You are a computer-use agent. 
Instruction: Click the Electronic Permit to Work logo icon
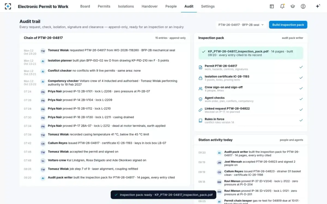[x=8, y=6]
